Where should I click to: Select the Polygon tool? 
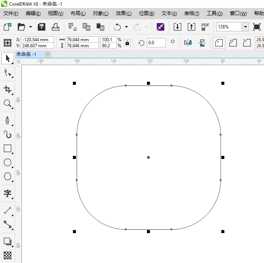click(7, 176)
